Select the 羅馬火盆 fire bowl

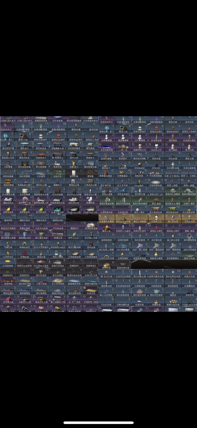(107, 228)
